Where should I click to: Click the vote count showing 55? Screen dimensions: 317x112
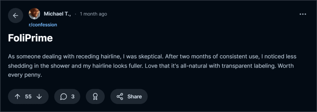(28, 97)
